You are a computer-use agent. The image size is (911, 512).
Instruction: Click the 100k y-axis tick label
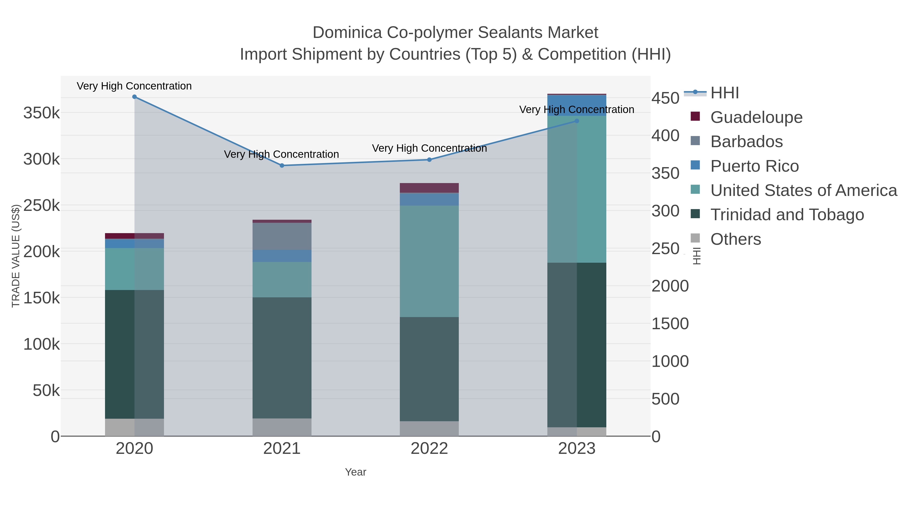(x=42, y=344)
